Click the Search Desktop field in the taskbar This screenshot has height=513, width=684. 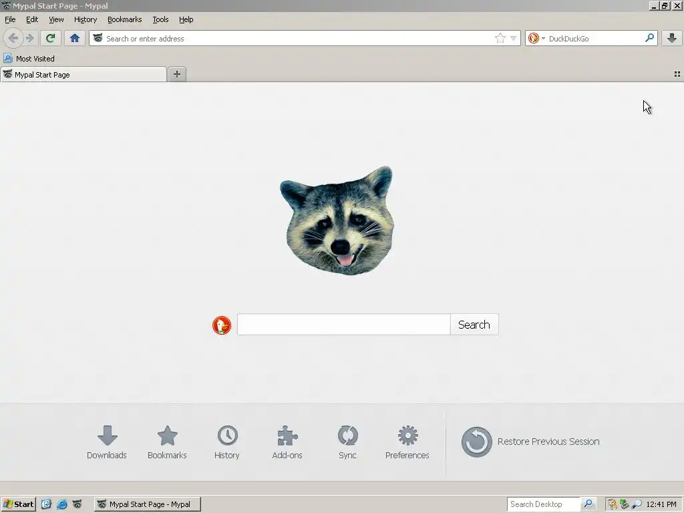coord(544,504)
